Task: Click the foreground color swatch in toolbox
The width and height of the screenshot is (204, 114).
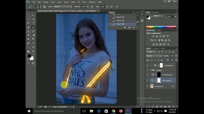Action: 29,56
